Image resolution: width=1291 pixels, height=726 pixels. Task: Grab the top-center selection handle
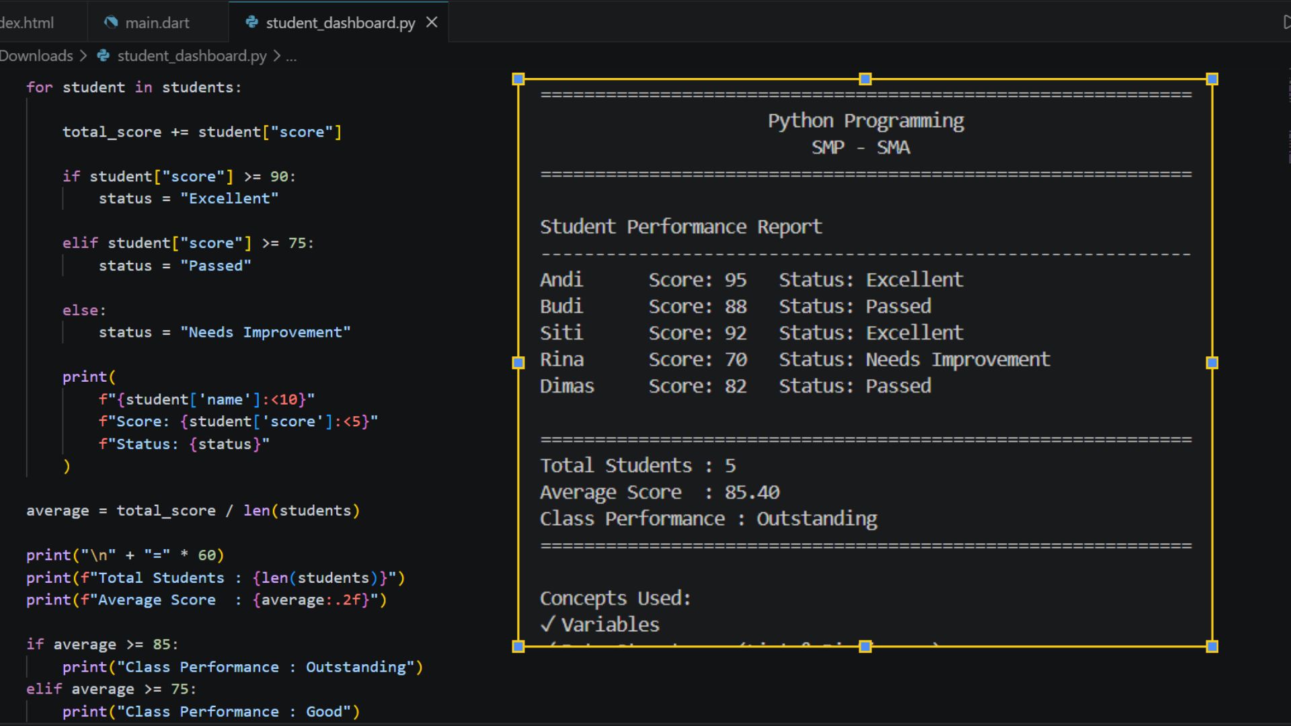865,79
